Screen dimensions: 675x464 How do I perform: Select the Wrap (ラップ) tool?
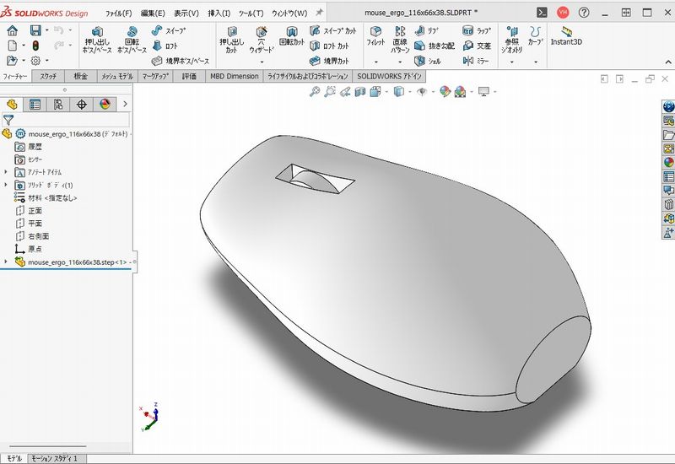click(x=476, y=30)
